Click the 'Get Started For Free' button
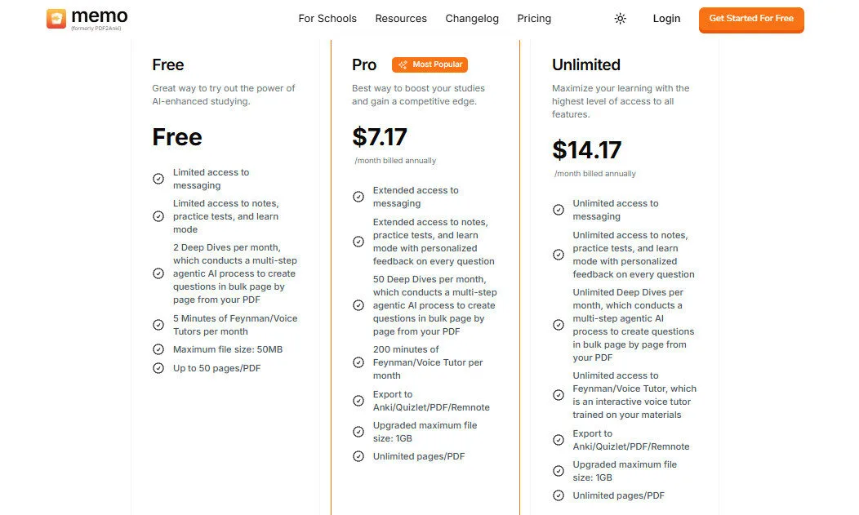The height and width of the screenshot is (515, 859). pyautogui.click(x=750, y=20)
